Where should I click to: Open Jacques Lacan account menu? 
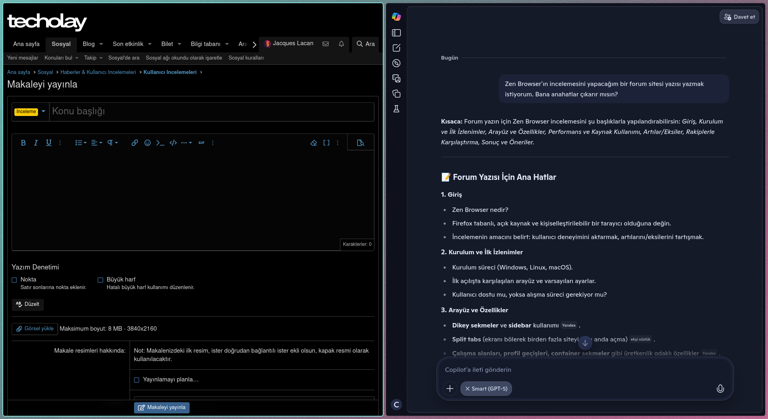tap(289, 44)
